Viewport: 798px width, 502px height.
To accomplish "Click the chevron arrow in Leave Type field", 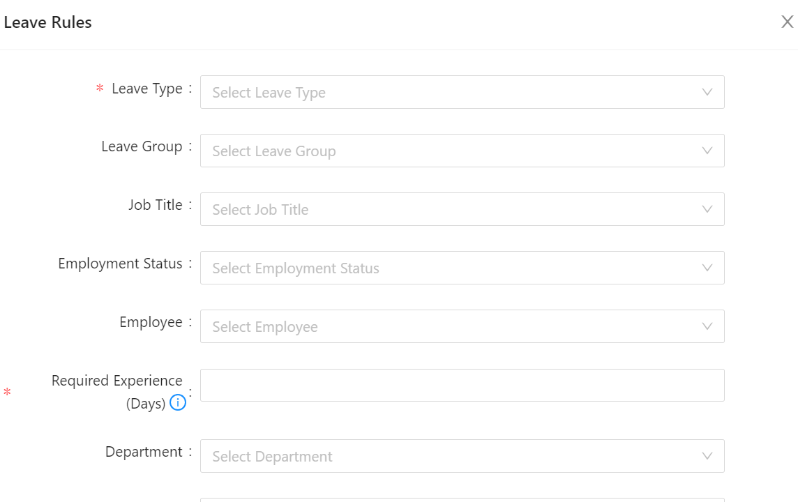I will 707,92.
